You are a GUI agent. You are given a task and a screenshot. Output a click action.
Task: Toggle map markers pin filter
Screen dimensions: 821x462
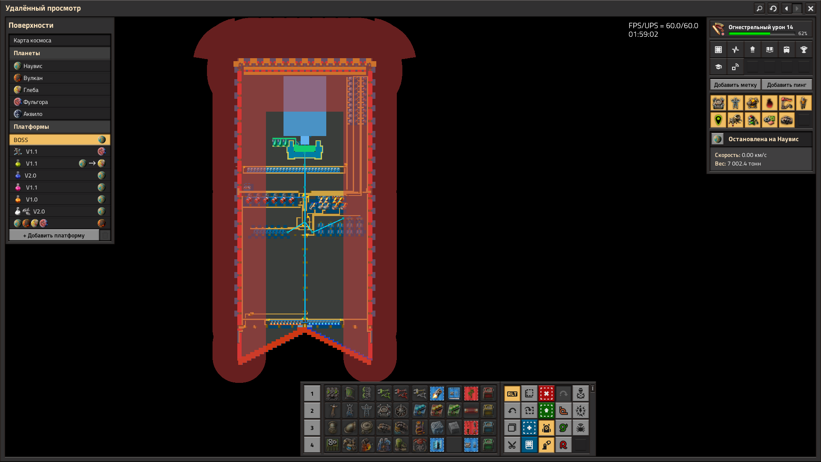click(718, 120)
